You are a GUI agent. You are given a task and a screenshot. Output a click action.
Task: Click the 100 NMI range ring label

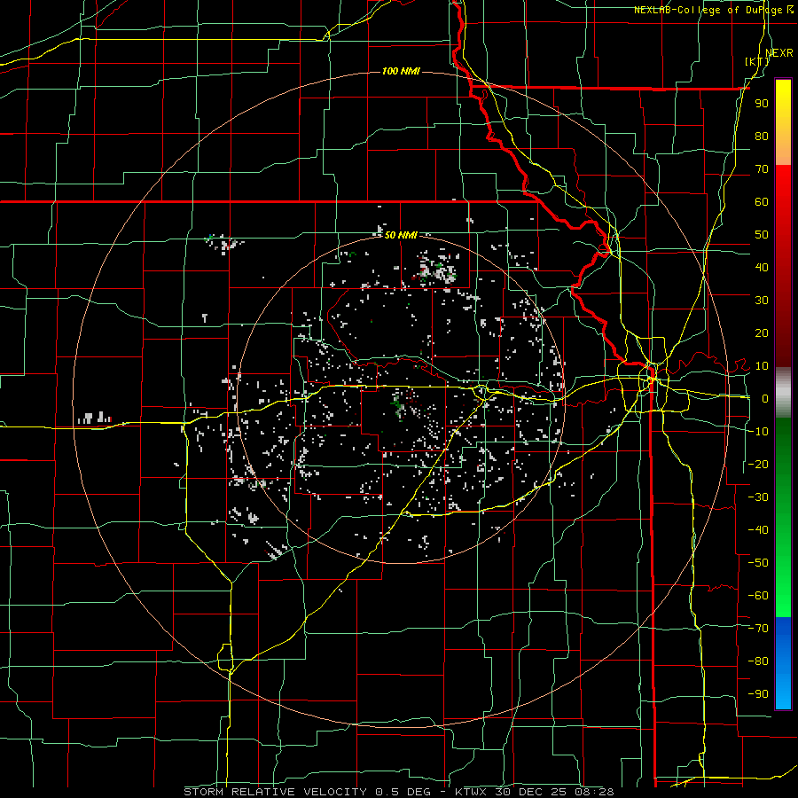click(401, 71)
